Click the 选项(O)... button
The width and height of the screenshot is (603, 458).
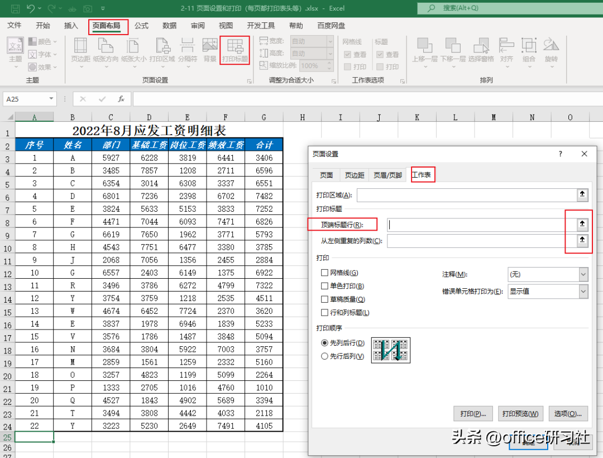pos(568,413)
